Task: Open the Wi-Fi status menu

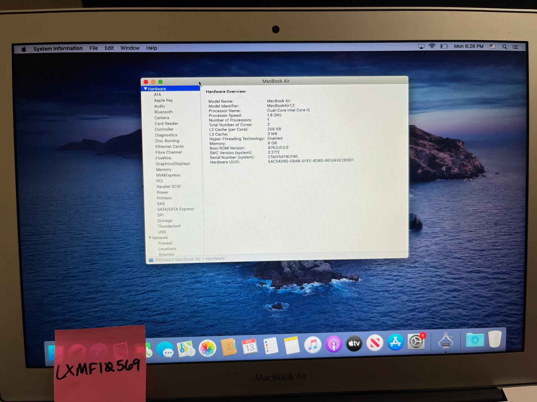Action: pos(432,47)
